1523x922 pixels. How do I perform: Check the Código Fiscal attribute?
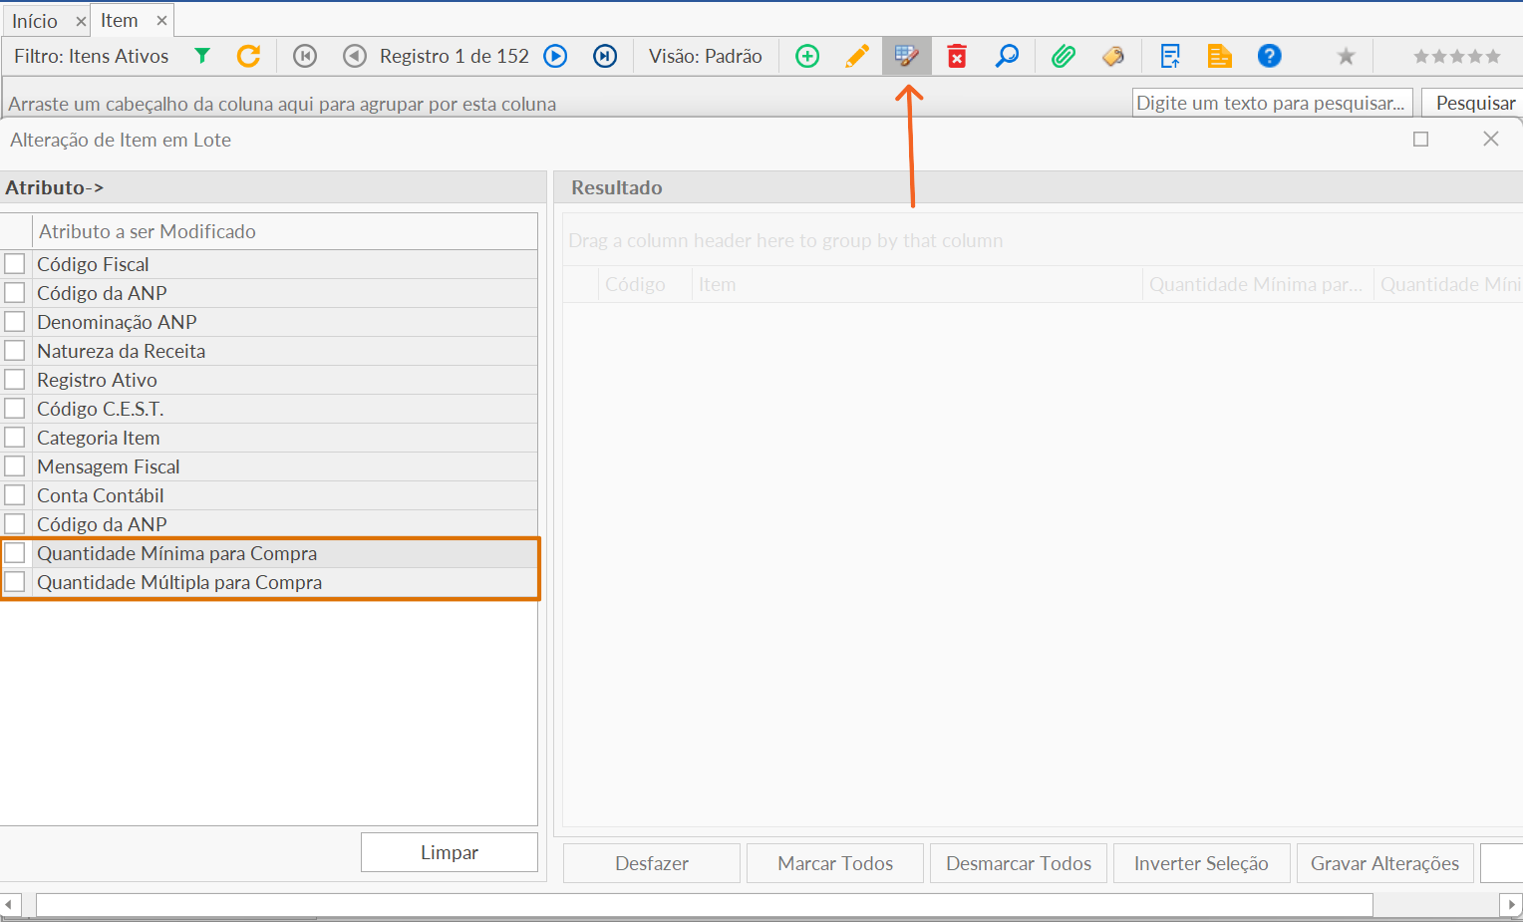pos(15,263)
